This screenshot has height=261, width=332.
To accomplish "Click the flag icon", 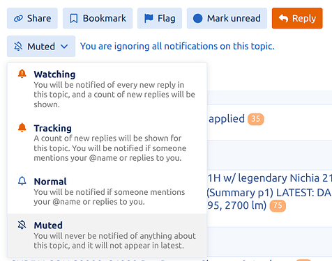I will [149, 18].
